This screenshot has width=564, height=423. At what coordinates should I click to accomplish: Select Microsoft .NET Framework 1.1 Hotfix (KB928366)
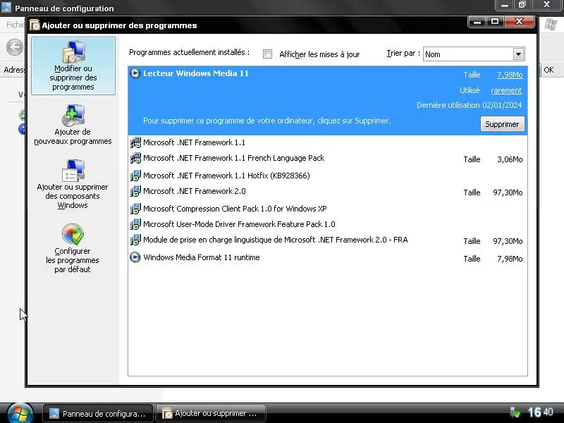(328, 176)
